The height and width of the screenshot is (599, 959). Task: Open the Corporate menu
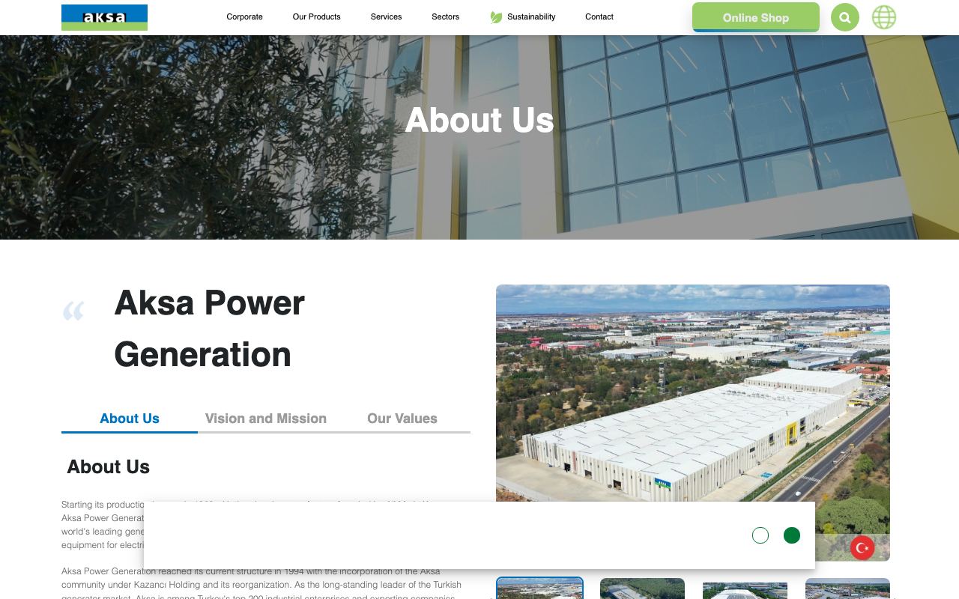pyautogui.click(x=245, y=16)
